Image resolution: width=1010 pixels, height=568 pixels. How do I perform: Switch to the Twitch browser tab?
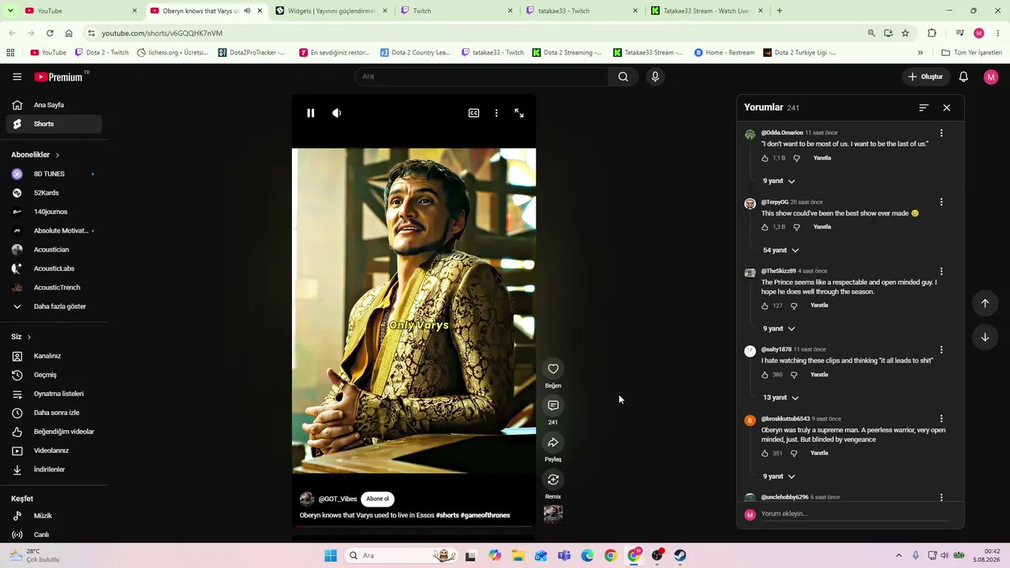pyautogui.click(x=455, y=11)
